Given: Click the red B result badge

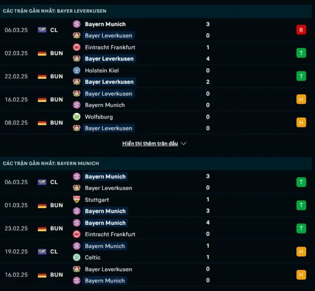Looking at the screenshot, I should click(301, 30).
